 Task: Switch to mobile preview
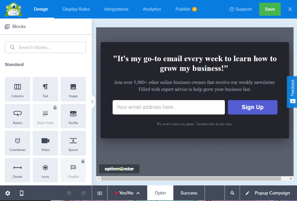(x=22, y=193)
